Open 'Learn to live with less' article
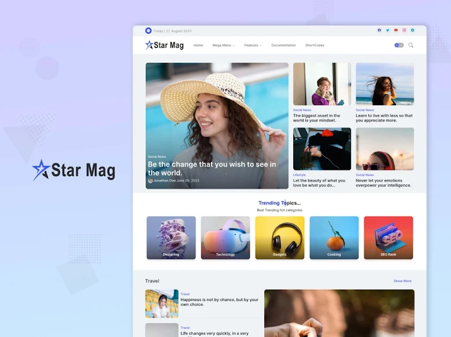Image resolution: width=451 pixels, height=337 pixels. click(384, 118)
